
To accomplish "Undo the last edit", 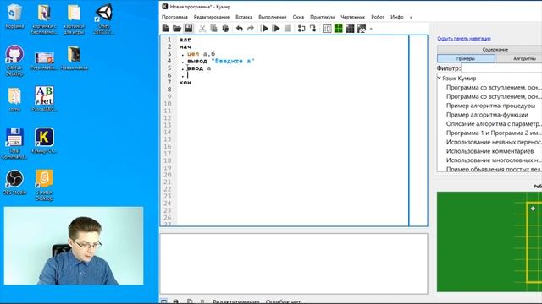I will click(239, 29).
